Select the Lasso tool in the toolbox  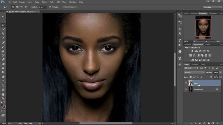pos(3,25)
